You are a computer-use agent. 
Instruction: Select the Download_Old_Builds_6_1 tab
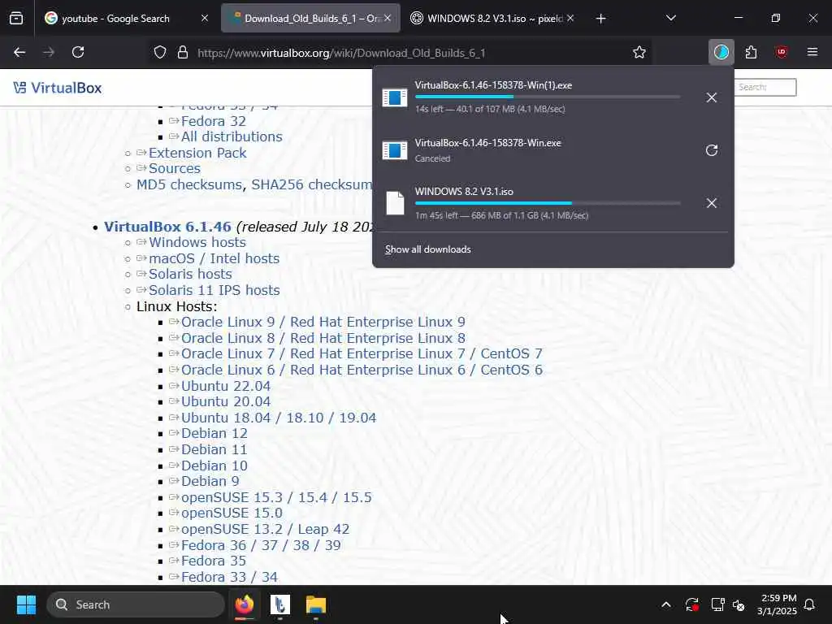[x=310, y=19]
